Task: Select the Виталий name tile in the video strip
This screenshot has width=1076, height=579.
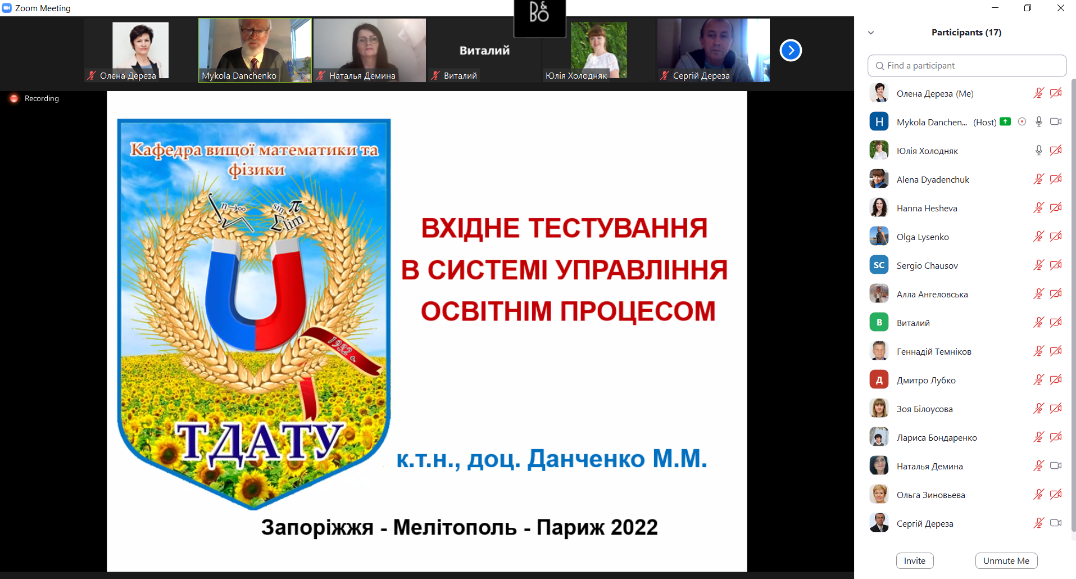Action: click(484, 51)
